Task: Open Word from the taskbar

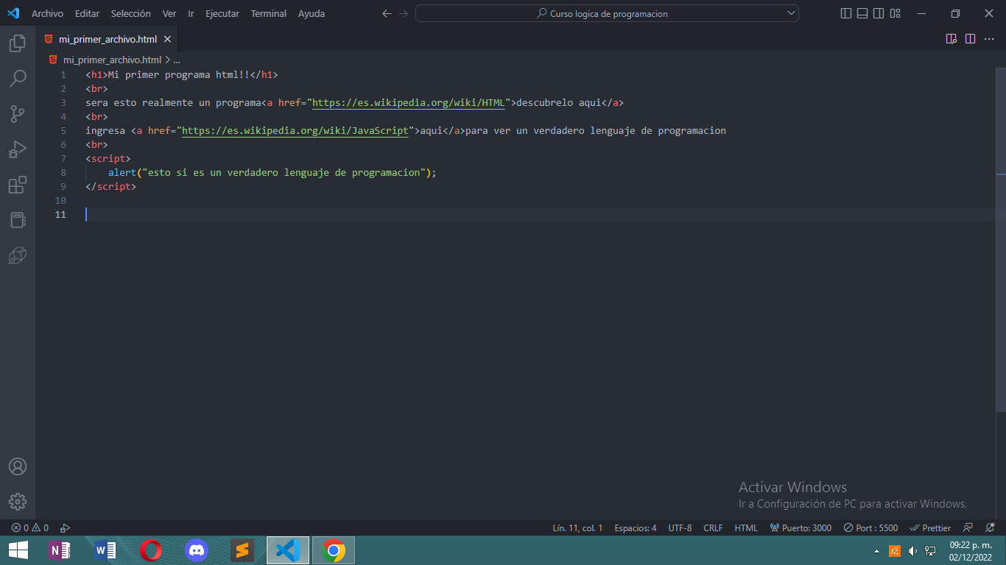Action: point(105,550)
